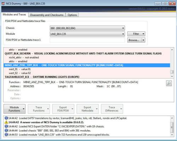Click the Length value 01
Image resolution: width=177 pixels, height=141 pixels.
(72, 86)
